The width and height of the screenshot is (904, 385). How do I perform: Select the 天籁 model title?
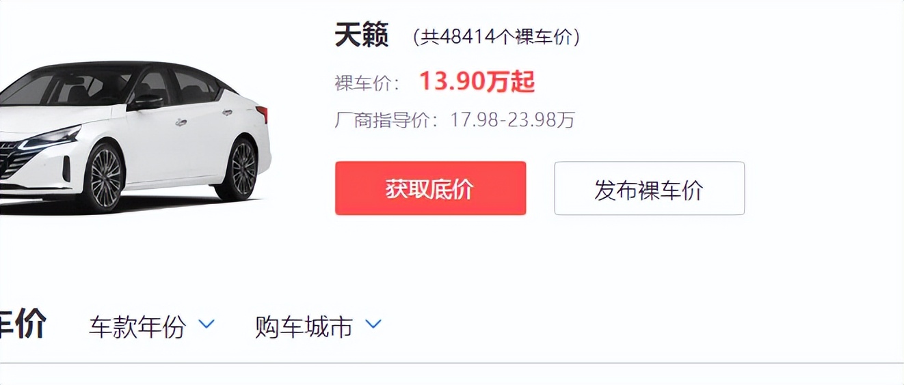[x=362, y=35]
